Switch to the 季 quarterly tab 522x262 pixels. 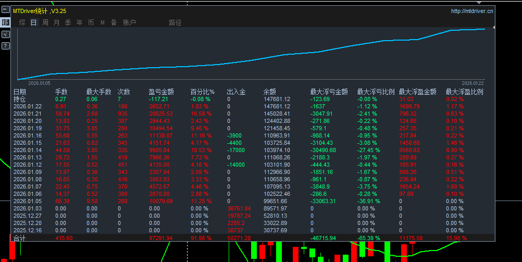pos(68,22)
